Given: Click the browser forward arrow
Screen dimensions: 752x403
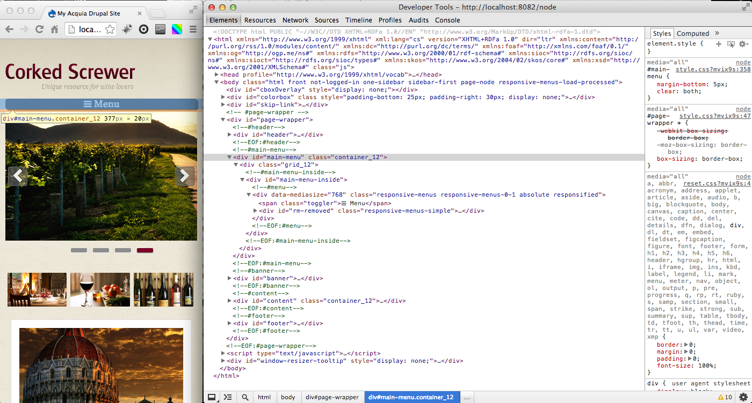Looking at the screenshot, I should point(24,29).
